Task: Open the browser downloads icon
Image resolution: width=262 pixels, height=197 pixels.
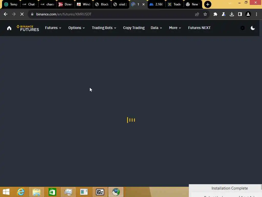Action: pos(232,14)
